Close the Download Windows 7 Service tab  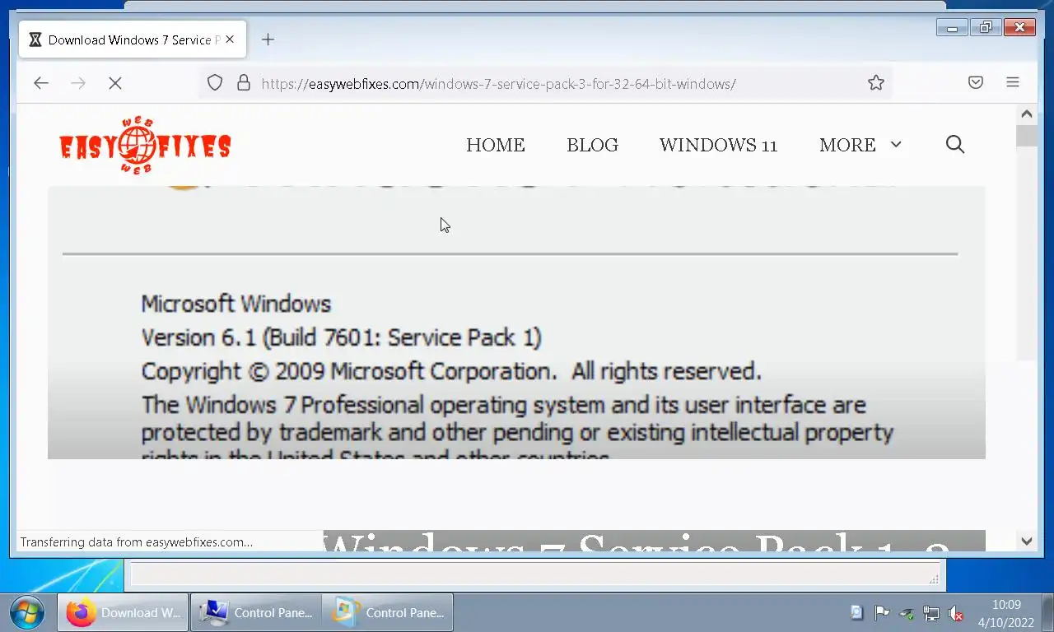(230, 39)
